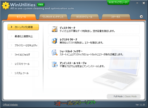Open the ステータス tab
The image size is (148, 108).
pos(116,17)
